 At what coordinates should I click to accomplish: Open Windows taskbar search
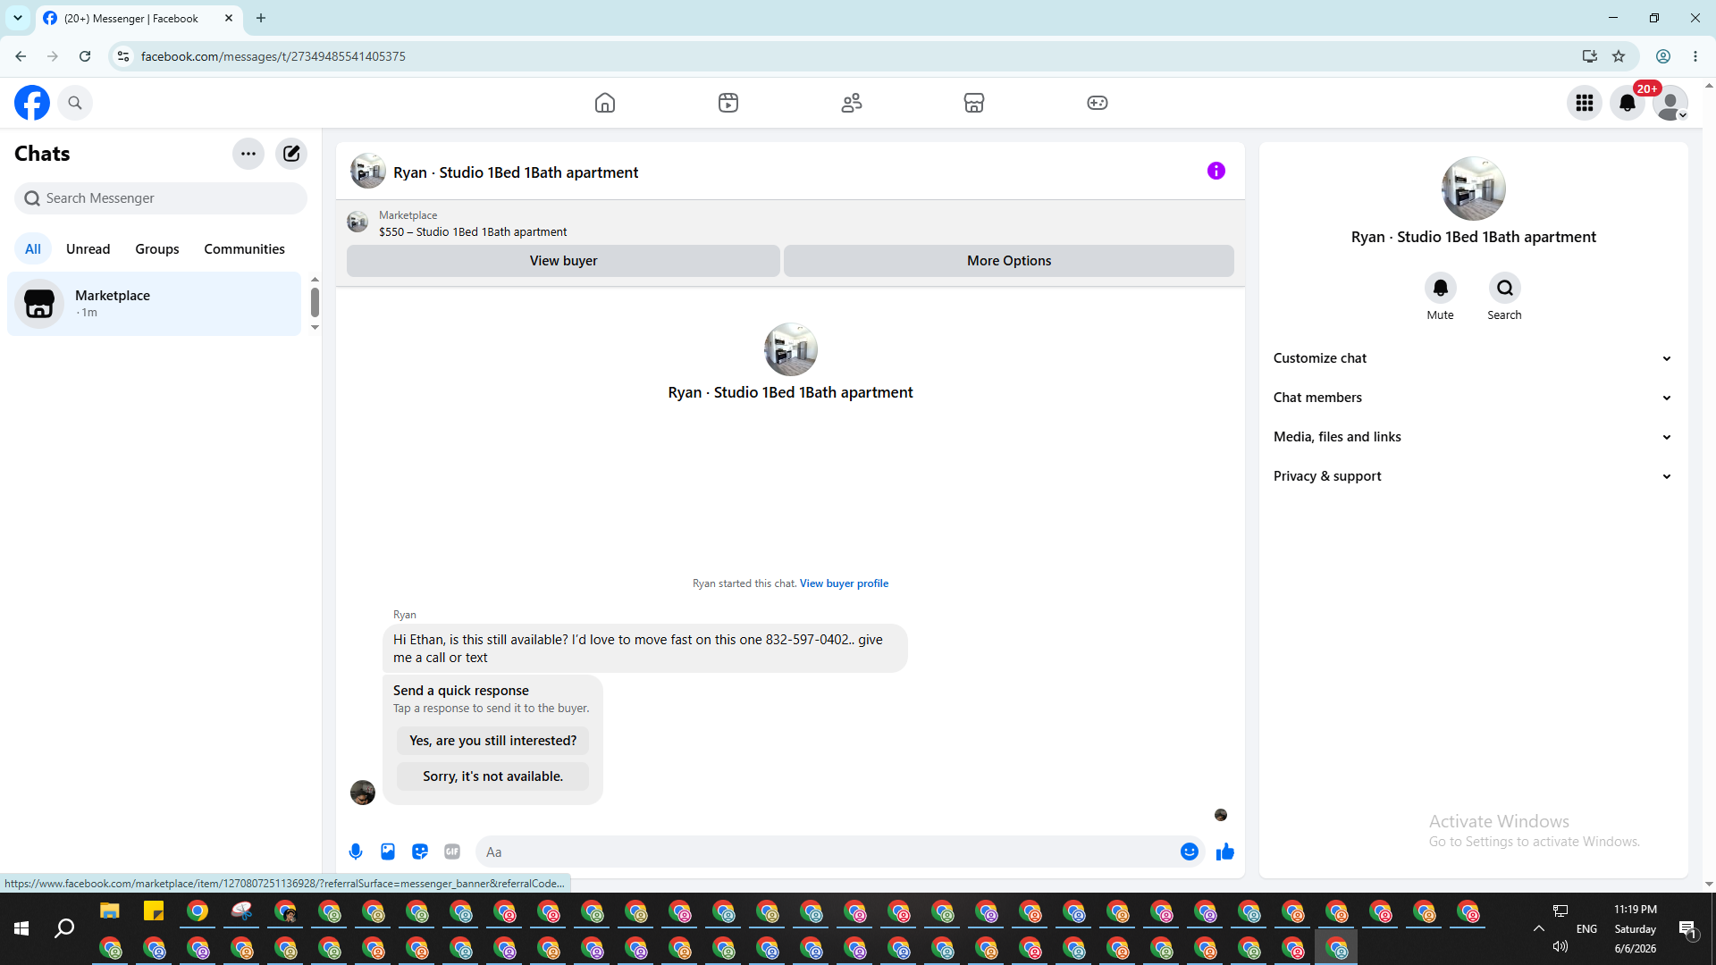[64, 929]
